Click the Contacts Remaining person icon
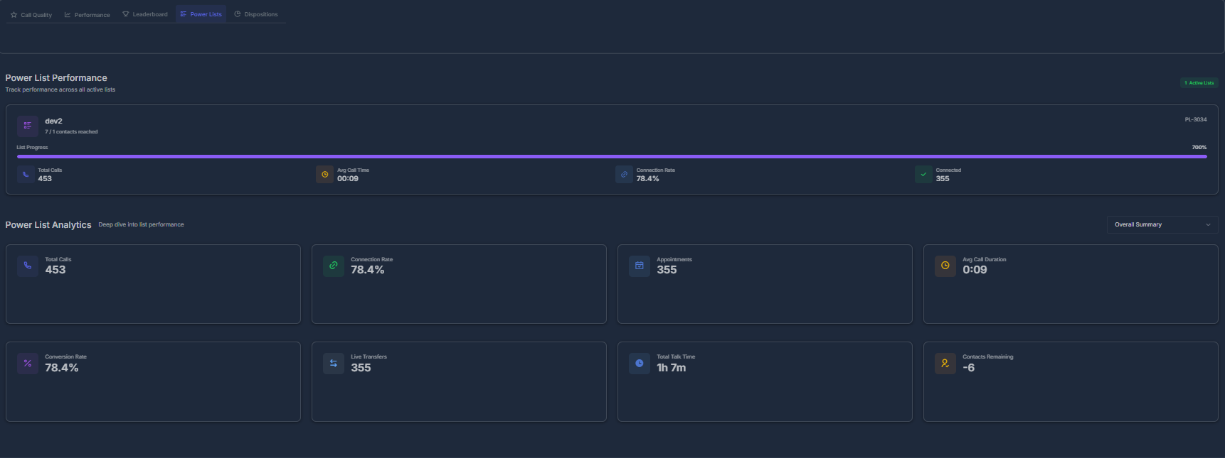 pyautogui.click(x=945, y=363)
